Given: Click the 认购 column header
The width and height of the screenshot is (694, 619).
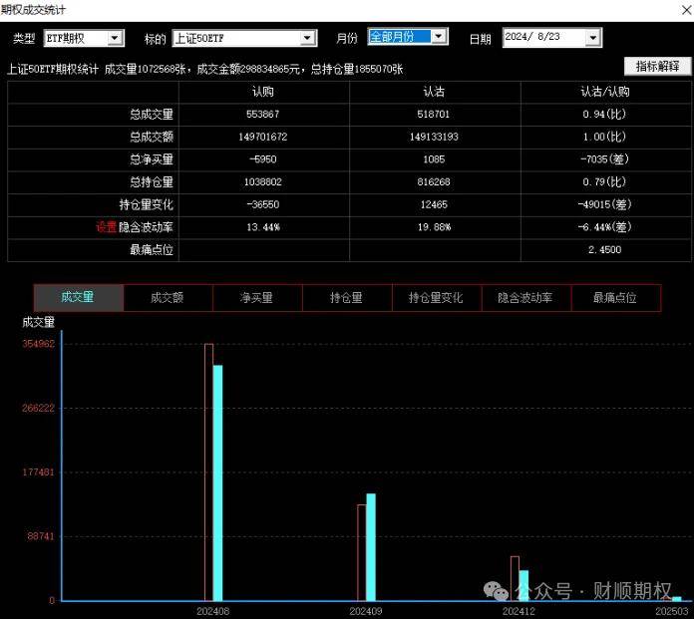Looking at the screenshot, I should (x=263, y=92).
